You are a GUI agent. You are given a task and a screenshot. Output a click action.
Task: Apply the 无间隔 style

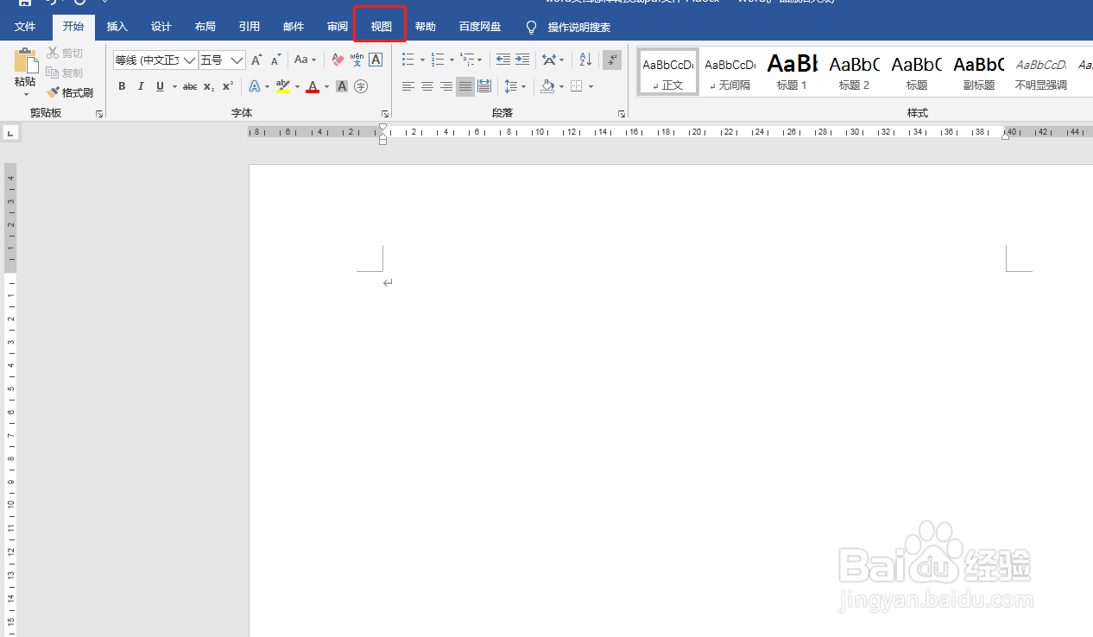730,72
